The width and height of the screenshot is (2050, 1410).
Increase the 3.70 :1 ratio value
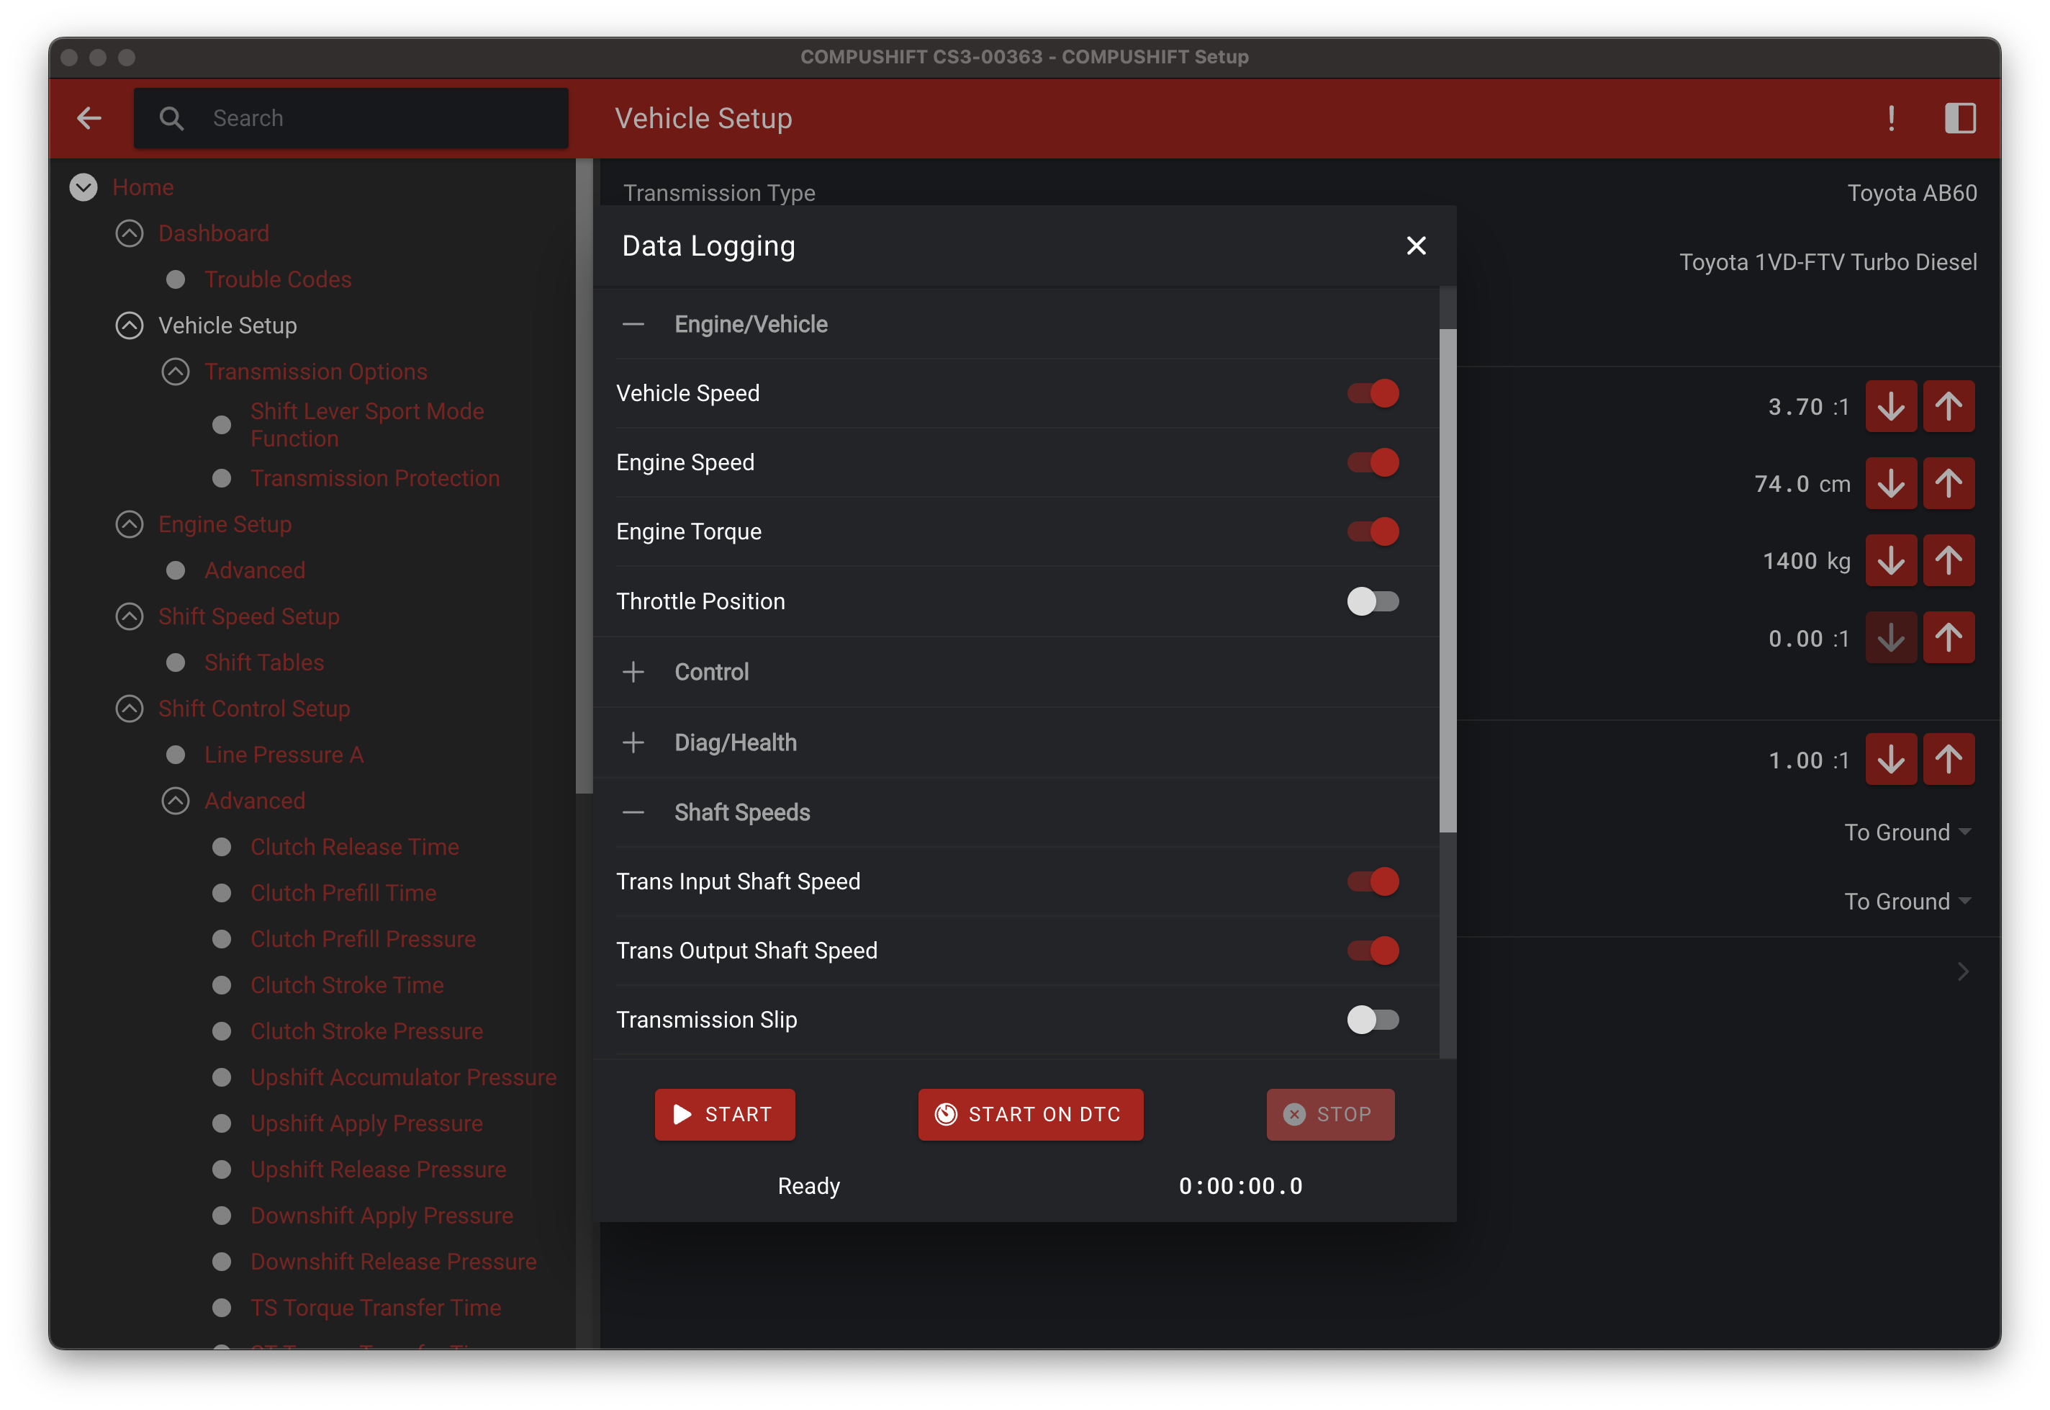(1949, 406)
